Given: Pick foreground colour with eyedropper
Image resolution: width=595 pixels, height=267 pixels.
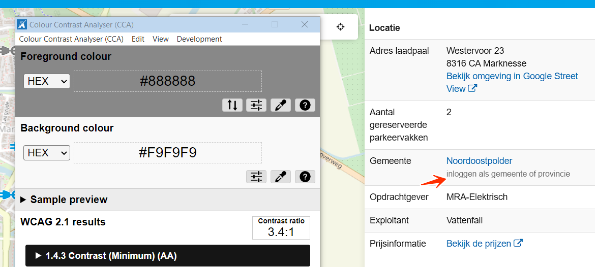Looking at the screenshot, I should [x=281, y=105].
